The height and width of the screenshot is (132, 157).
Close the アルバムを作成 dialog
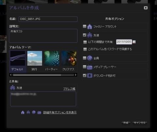point(146,8)
